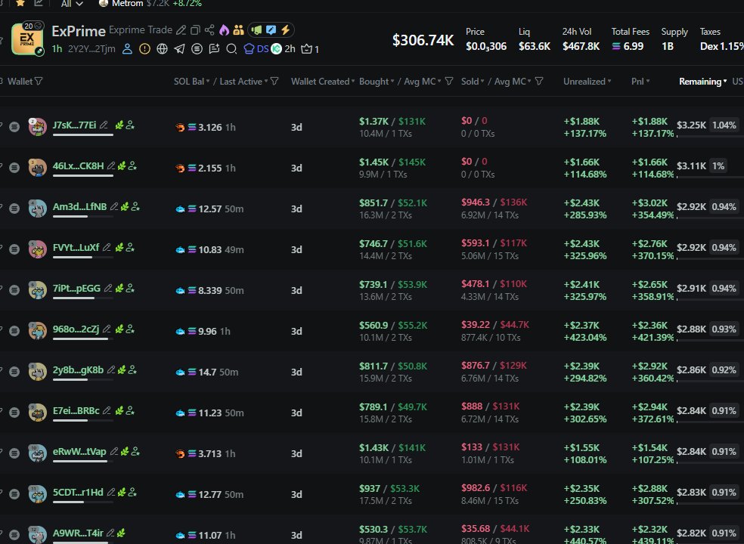
Task: Copy token name using the copy icon
Action: [196, 30]
